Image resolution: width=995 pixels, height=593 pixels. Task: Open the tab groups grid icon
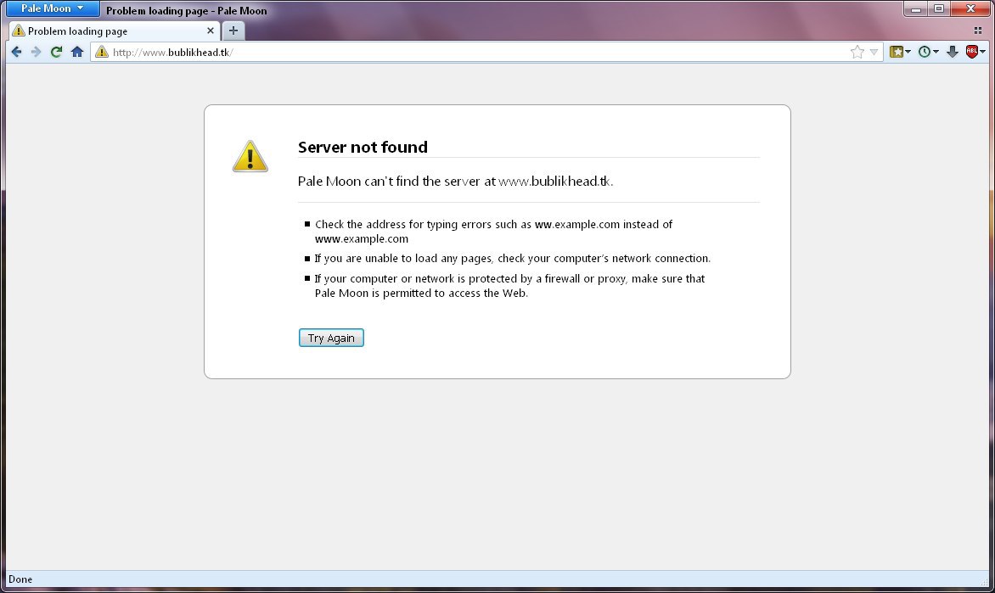pyautogui.click(x=978, y=31)
